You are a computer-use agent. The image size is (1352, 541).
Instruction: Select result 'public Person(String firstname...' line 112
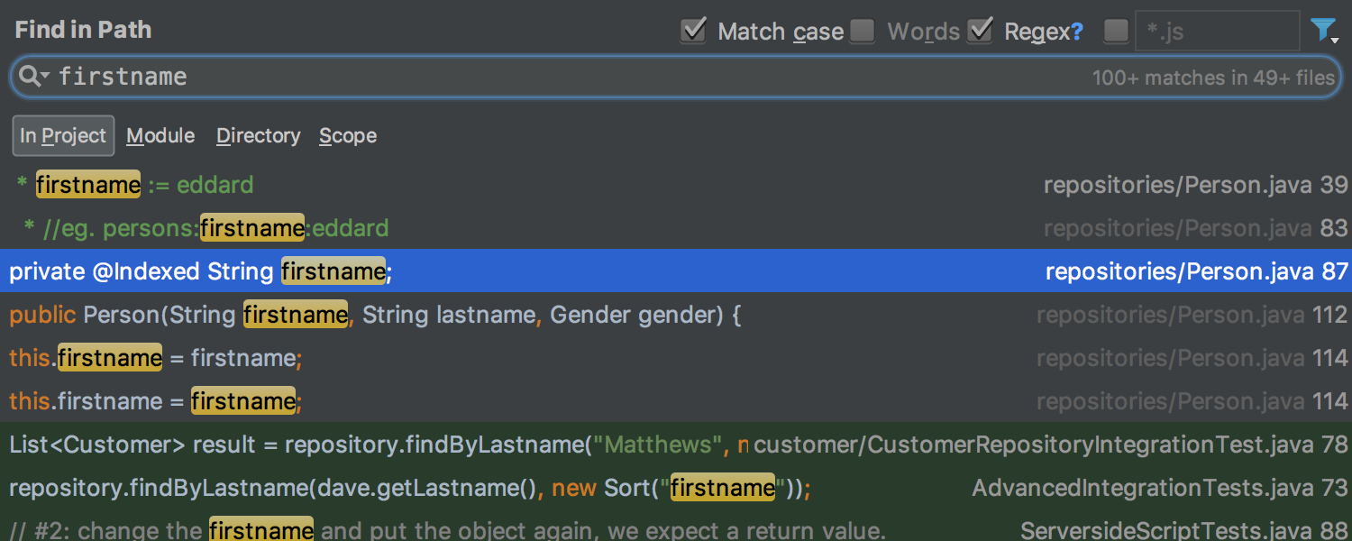click(676, 315)
